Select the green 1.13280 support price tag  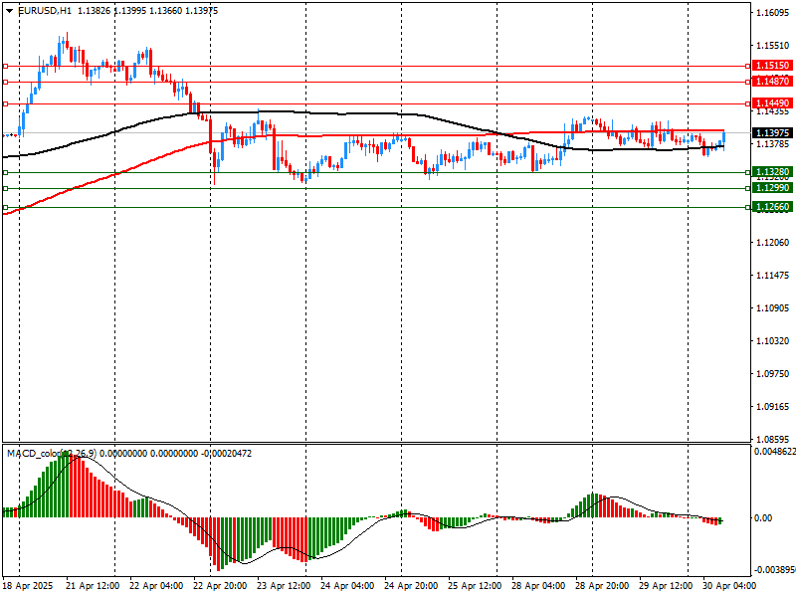(772, 172)
